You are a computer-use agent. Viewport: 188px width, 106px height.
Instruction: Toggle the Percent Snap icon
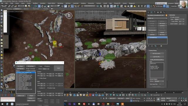tap(75, 6)
